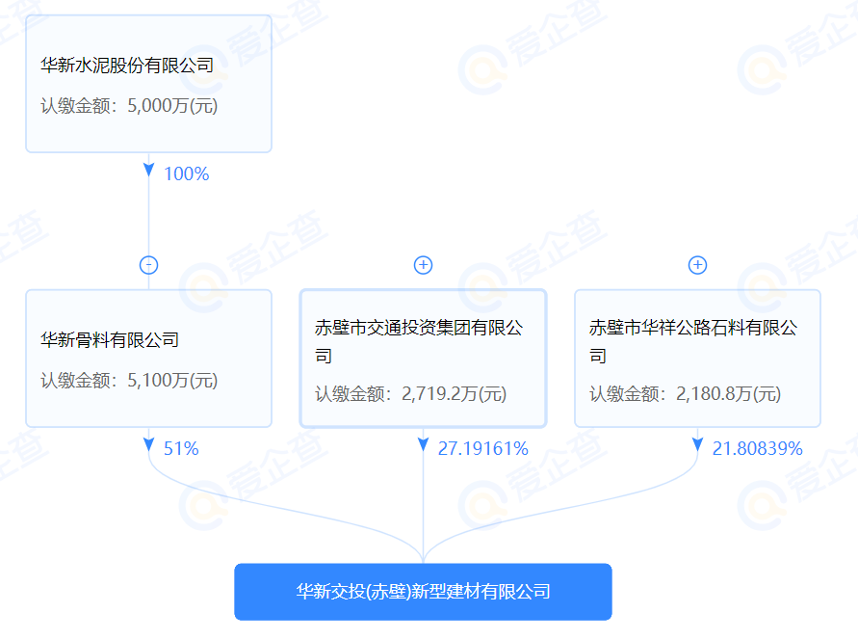Collapse the node above 华新骨料有限公司

(x=147, y=264)
